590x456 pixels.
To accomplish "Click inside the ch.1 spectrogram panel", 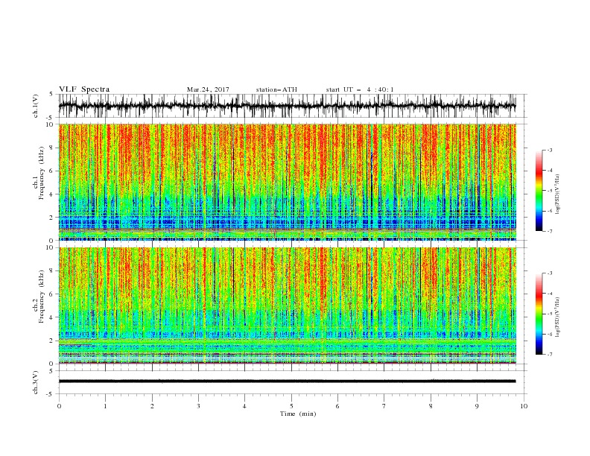I will (x=287, y=182).
